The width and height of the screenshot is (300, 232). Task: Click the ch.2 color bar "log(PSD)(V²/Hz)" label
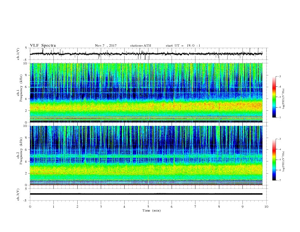click(x=284, y=162)
